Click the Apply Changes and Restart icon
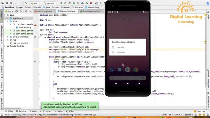Viewport: 210px width, 118px height. click(65, 3)
